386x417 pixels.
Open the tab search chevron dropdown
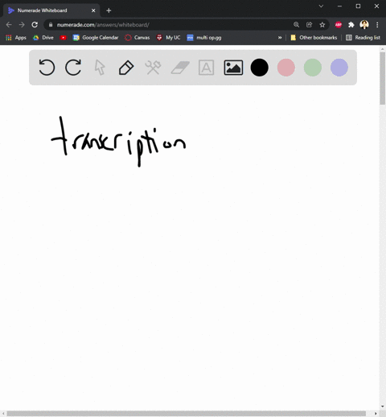(x=321, y=6)
